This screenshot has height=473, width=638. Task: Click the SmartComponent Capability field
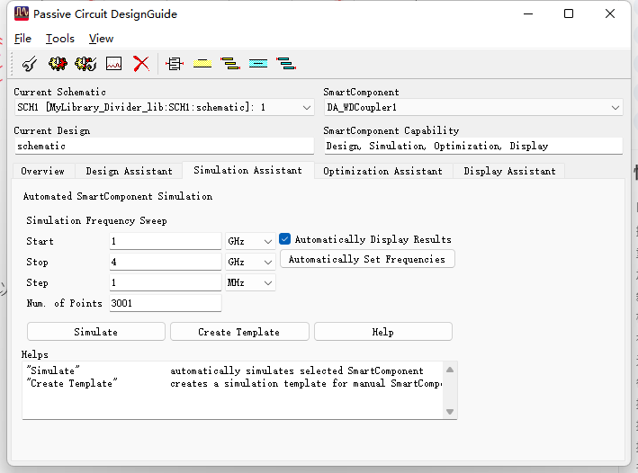coord(473,146)
